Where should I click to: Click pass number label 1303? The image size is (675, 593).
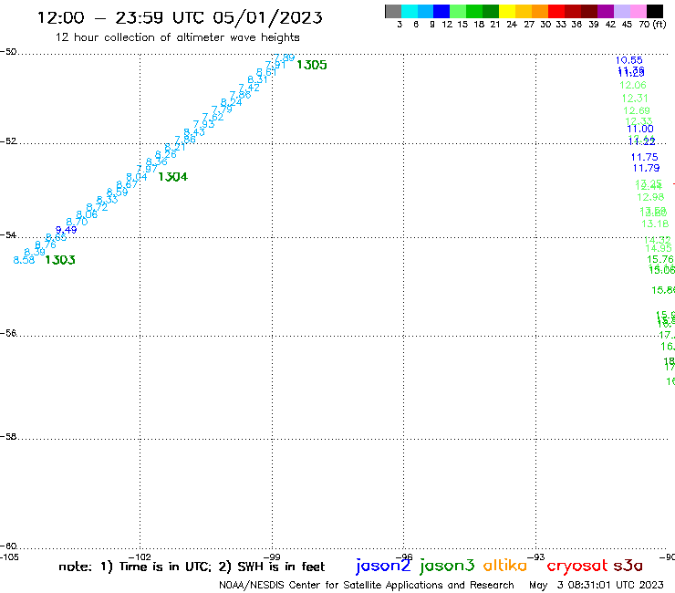point(60,260)
